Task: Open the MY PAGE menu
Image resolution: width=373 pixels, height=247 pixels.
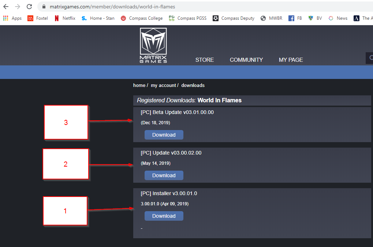Action: [x=291, y=60]
